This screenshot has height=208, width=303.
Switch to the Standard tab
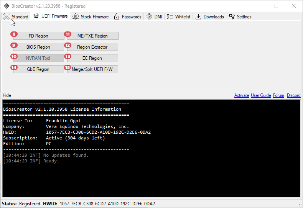coord(16,17)
